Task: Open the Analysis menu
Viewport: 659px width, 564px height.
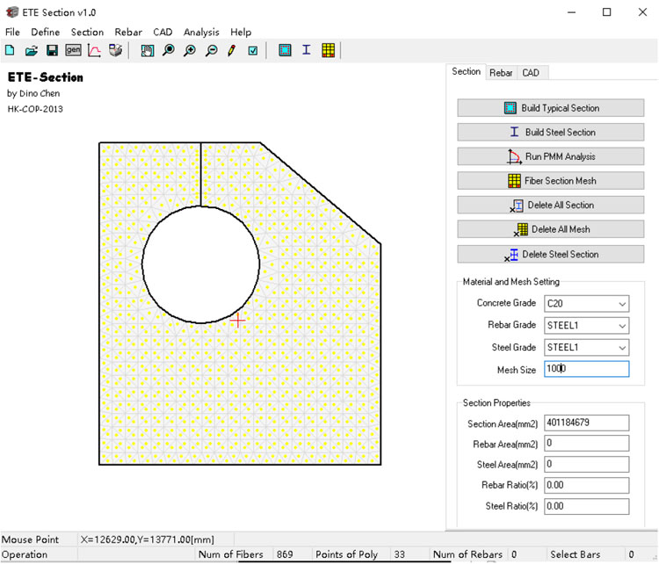Action: click(x=201, y=32)
